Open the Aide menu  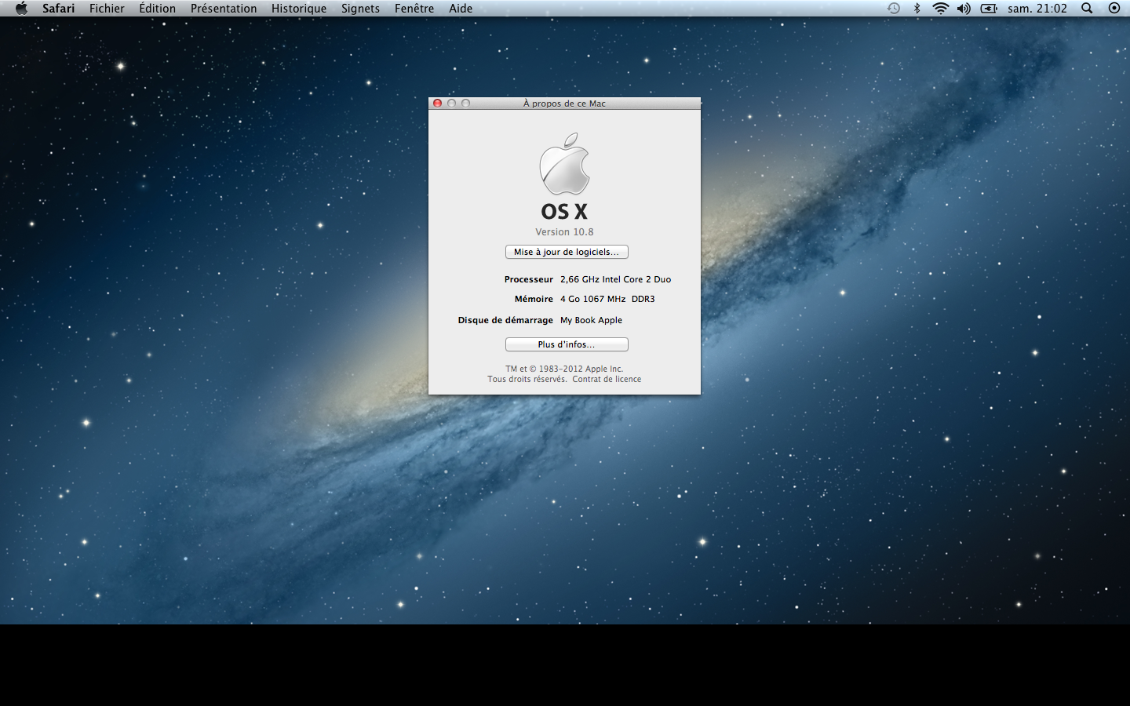coord(460,8)
